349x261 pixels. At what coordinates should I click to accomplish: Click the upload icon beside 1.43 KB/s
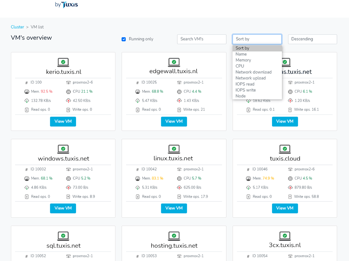click(179, 101)
